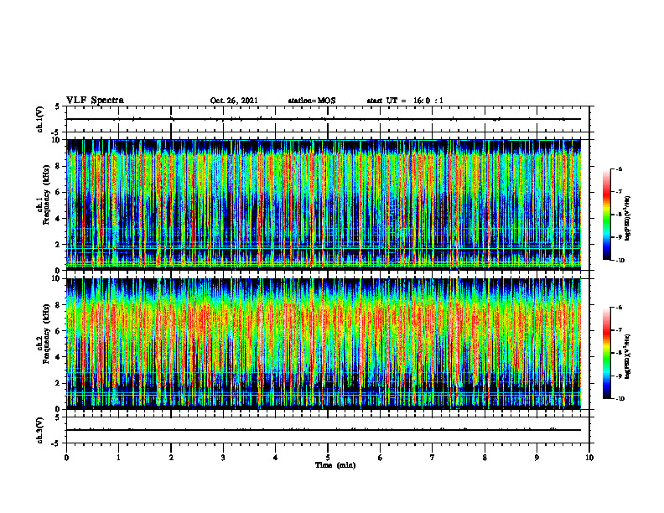This screenshot has height=513, width=664.
Task: Click time-axis tick label "4"
Action: (276, 458)
